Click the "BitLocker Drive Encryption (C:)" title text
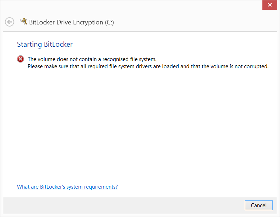Image resolution: width=280 pixels, height=217 pixels. click(x=72, y=22)
